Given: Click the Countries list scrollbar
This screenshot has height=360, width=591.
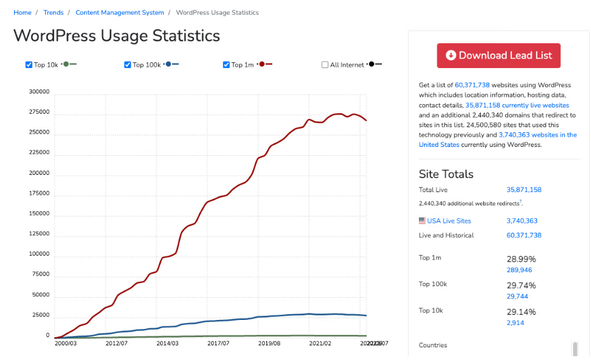Looking at the screenshot, I should pyautogui.click(x=575, y=349).
